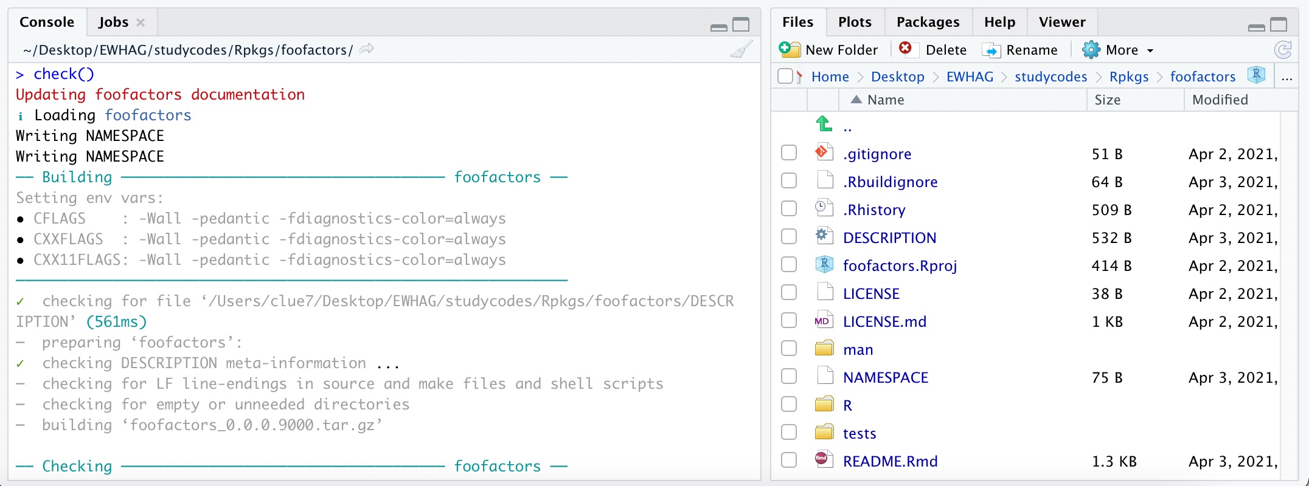Image resolution: width=1309 pixels, height=486 pixels.
Task: Open the NAMESPACE file link
Action: [886, 377]
